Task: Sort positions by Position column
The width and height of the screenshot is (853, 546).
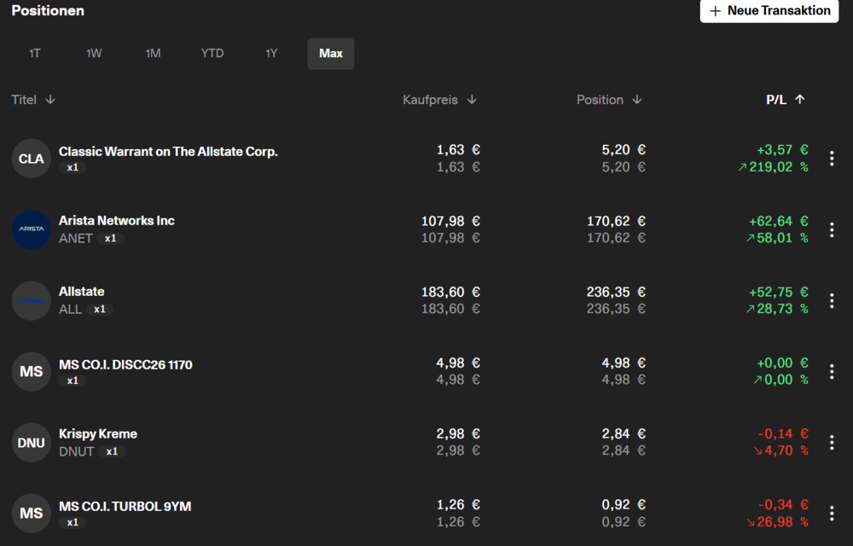Action: click(x=609, y=100)
